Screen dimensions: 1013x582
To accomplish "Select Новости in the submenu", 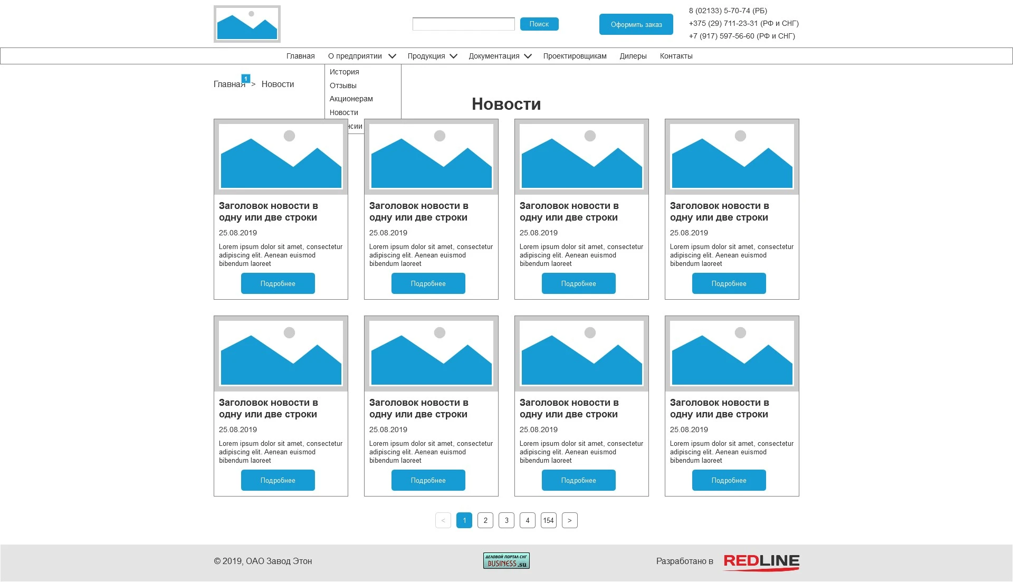I will [343, 112].
